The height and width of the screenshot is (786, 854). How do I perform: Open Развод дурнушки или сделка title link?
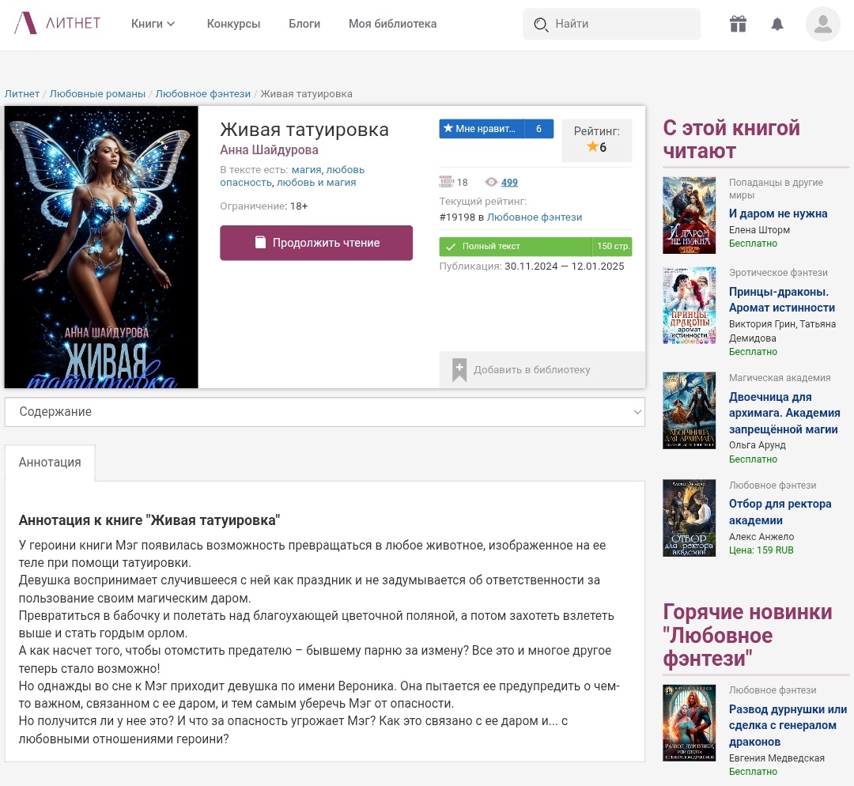(788, 726)
